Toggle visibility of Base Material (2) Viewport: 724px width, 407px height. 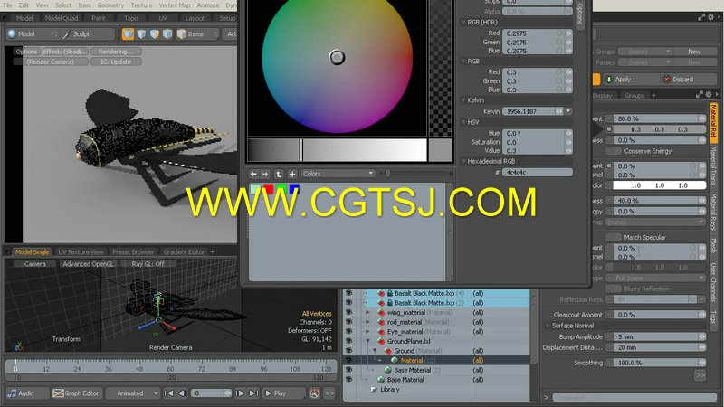[348, 370]
